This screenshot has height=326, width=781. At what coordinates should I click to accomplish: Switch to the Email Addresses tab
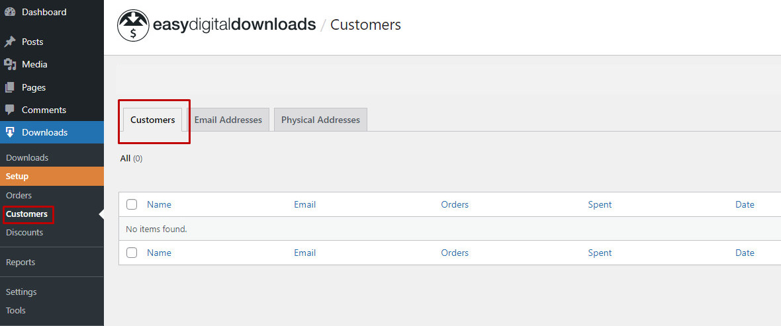pyautogui.click(x=228, y=120)
